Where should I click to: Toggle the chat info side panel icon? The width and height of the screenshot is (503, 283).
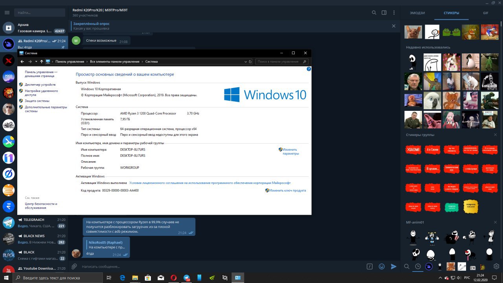384,13
